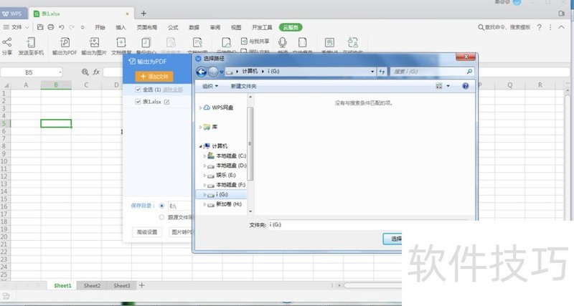Open the 文件 menu dropdown arrow
This screenshot has width=574, height=306.
coord(27,27)
